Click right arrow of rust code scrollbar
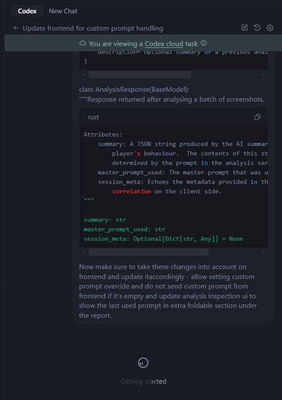 point(263,252)
